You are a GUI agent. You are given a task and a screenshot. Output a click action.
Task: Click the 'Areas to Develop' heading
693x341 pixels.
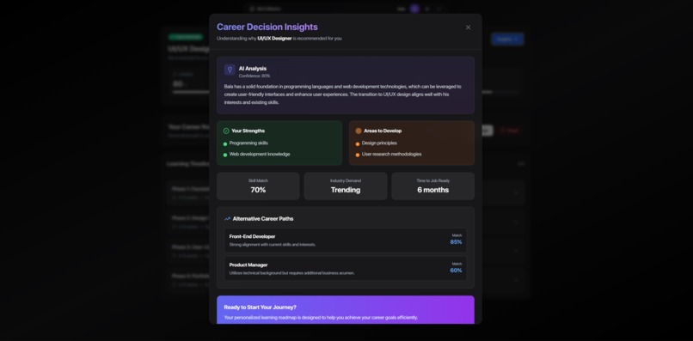tap(383, 131)
